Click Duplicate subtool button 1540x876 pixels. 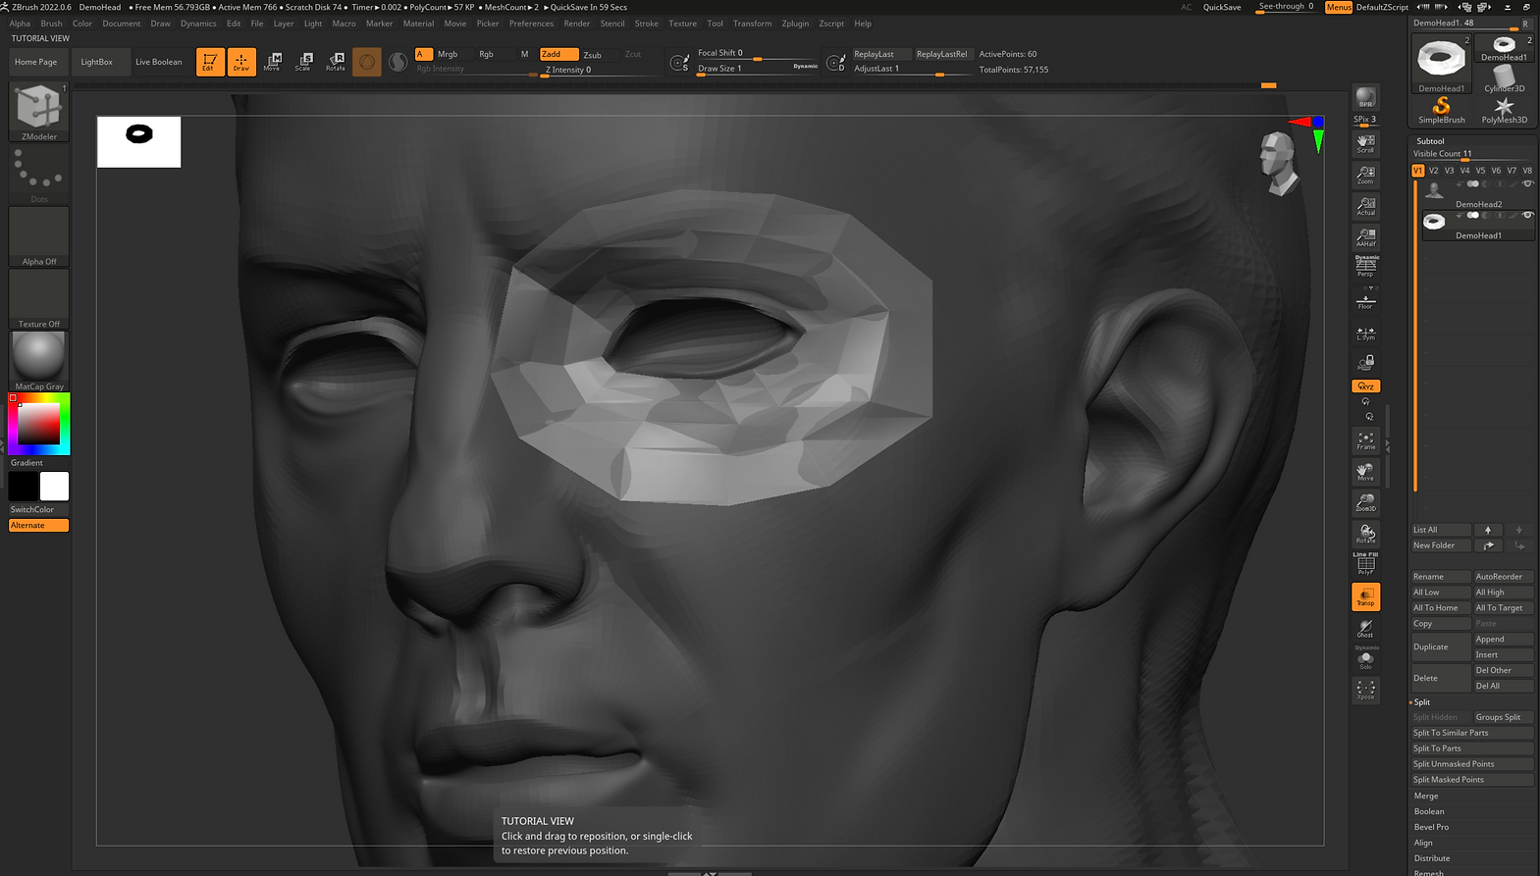[1441, 647]
